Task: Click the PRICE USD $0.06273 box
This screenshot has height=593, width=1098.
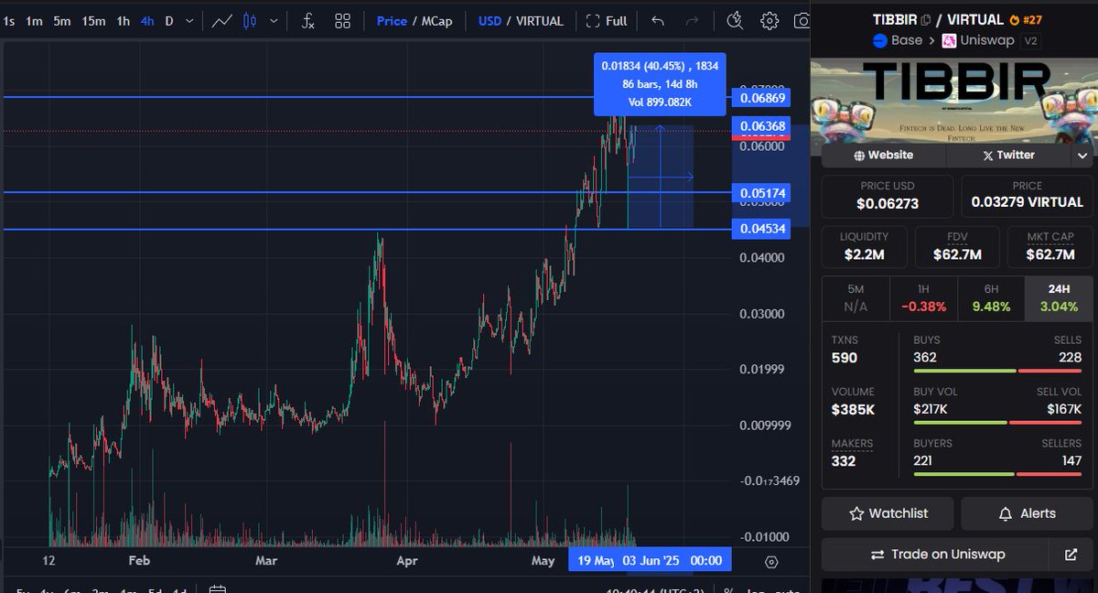Action: 888,196
